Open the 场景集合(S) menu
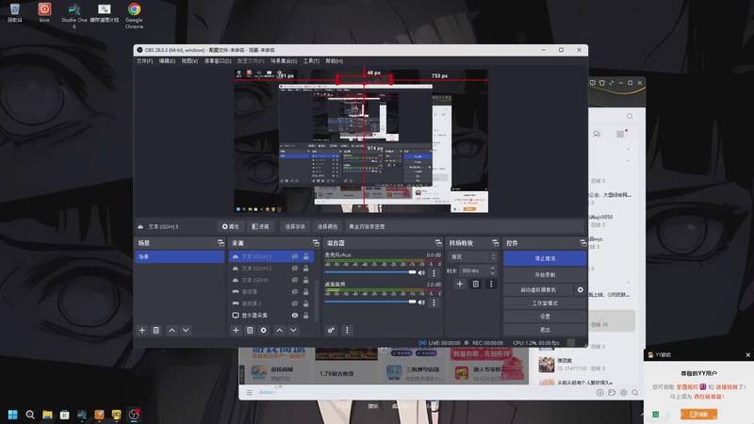The width and height of the screenshot is (754, 424). coord(284,61)
